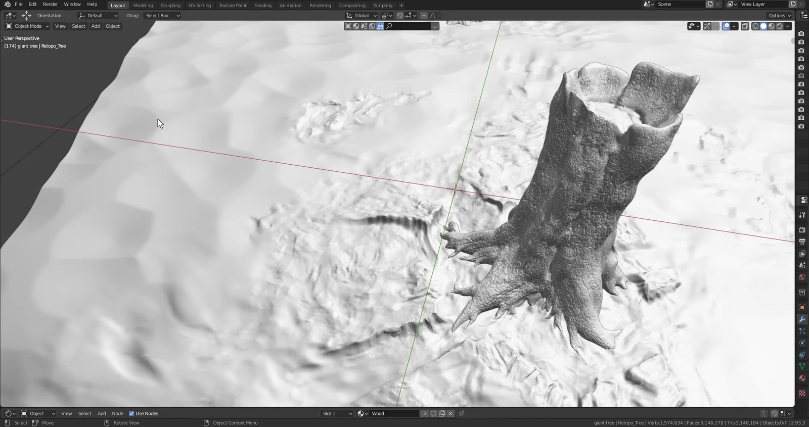Click the View Layer name field

pyautogui.click(x=762, y=5)
